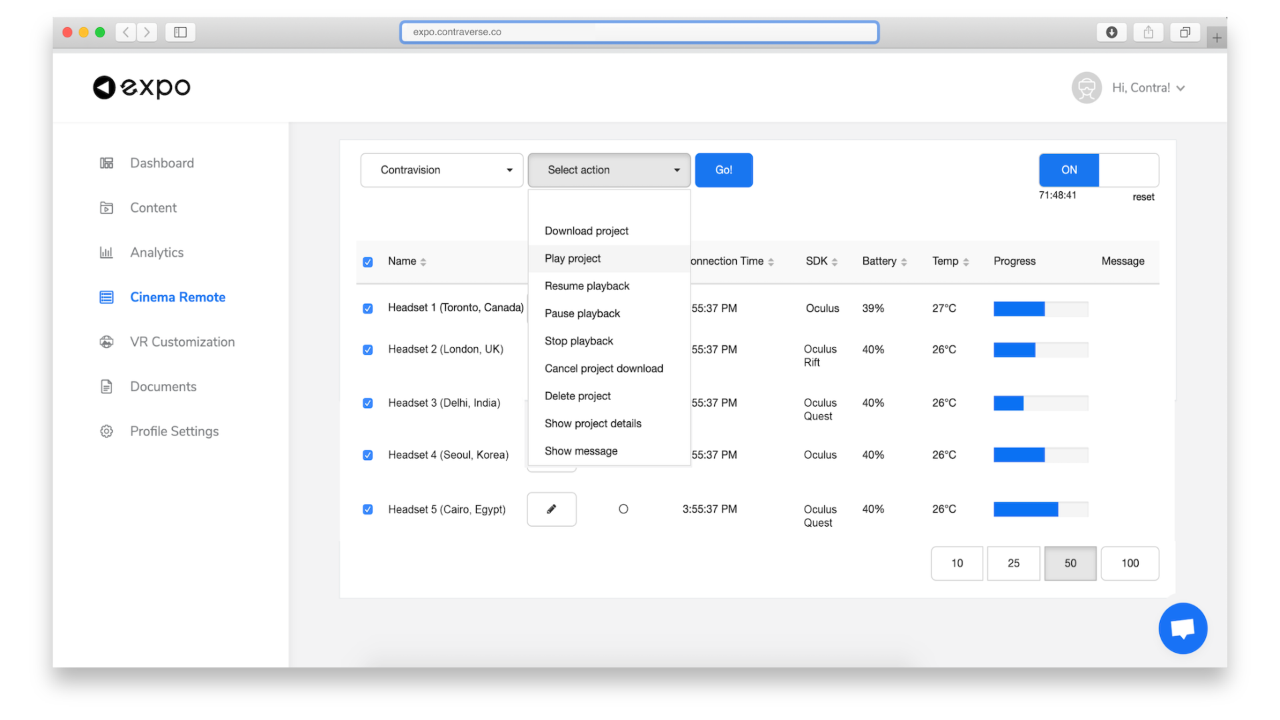This screenshot has height=720, width=1280.
Task: Select Pause playback in the menu
Action: point(582,313)
